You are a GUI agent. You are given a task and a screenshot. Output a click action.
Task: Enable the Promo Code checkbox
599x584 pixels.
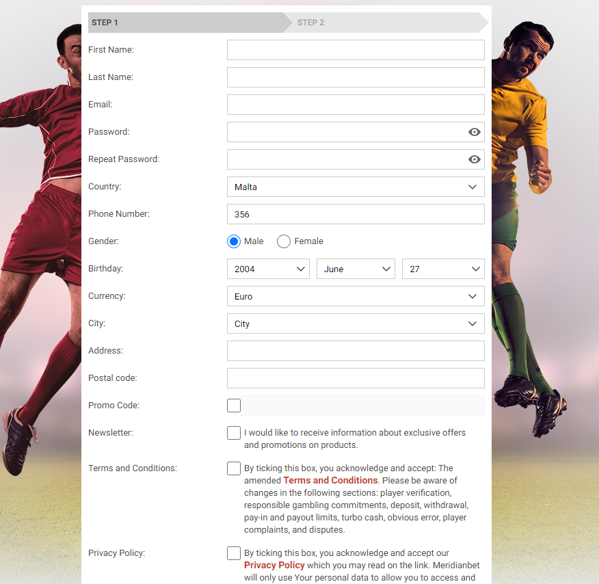[233, 406]
